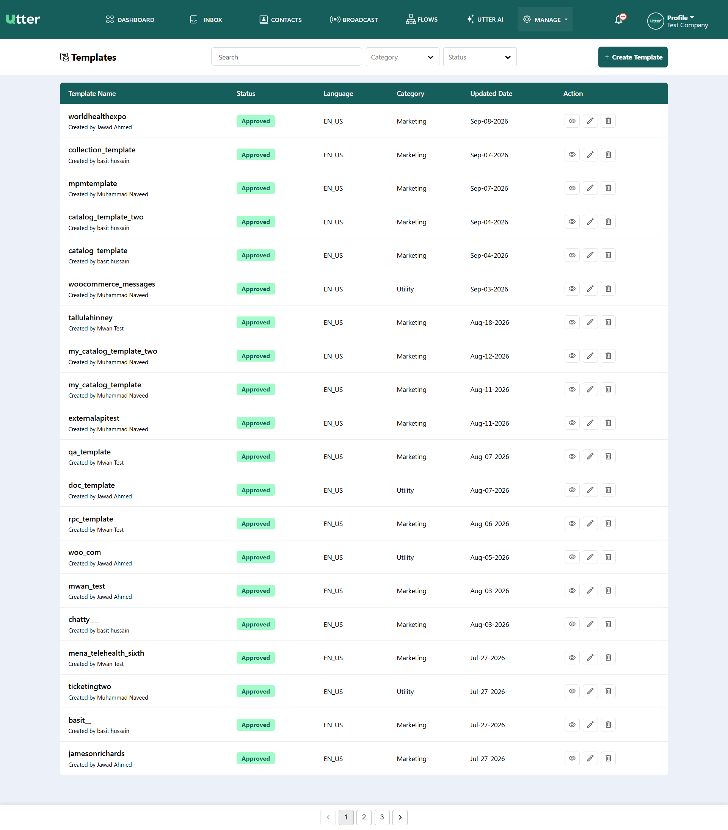Delete the worldhealthexpo template
Image resolution: width=728 pixels, height=830 pixels.
coord(608,121)
